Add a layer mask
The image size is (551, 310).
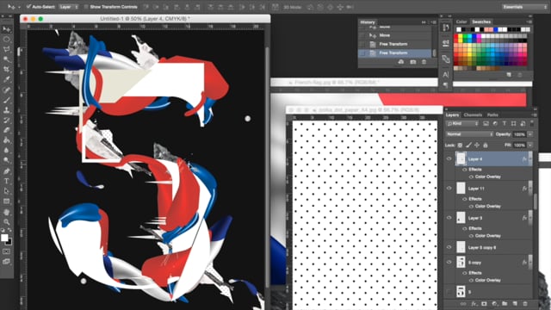[x=484, y=304]
